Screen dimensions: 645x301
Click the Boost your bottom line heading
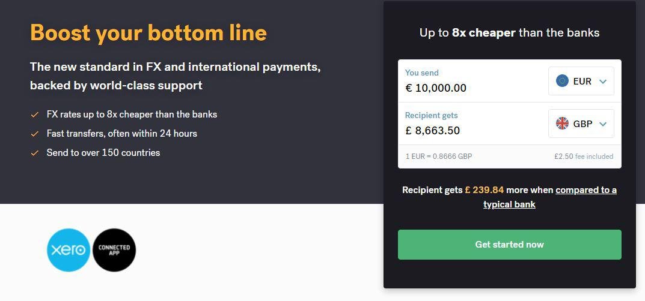[148, 32]
